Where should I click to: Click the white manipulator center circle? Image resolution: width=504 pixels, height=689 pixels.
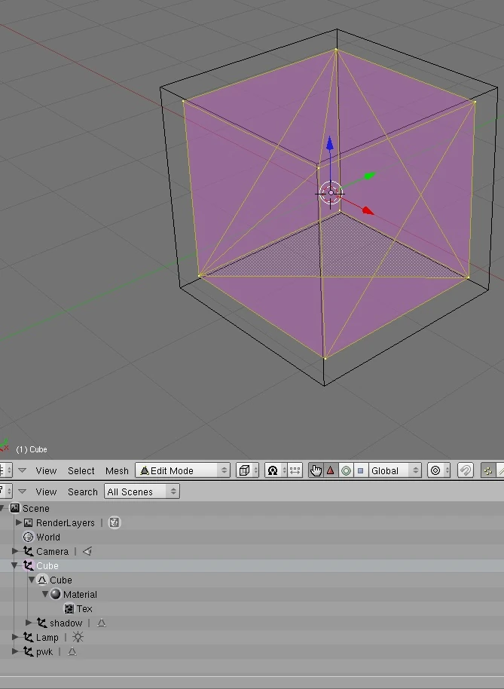tap(331, 192)
